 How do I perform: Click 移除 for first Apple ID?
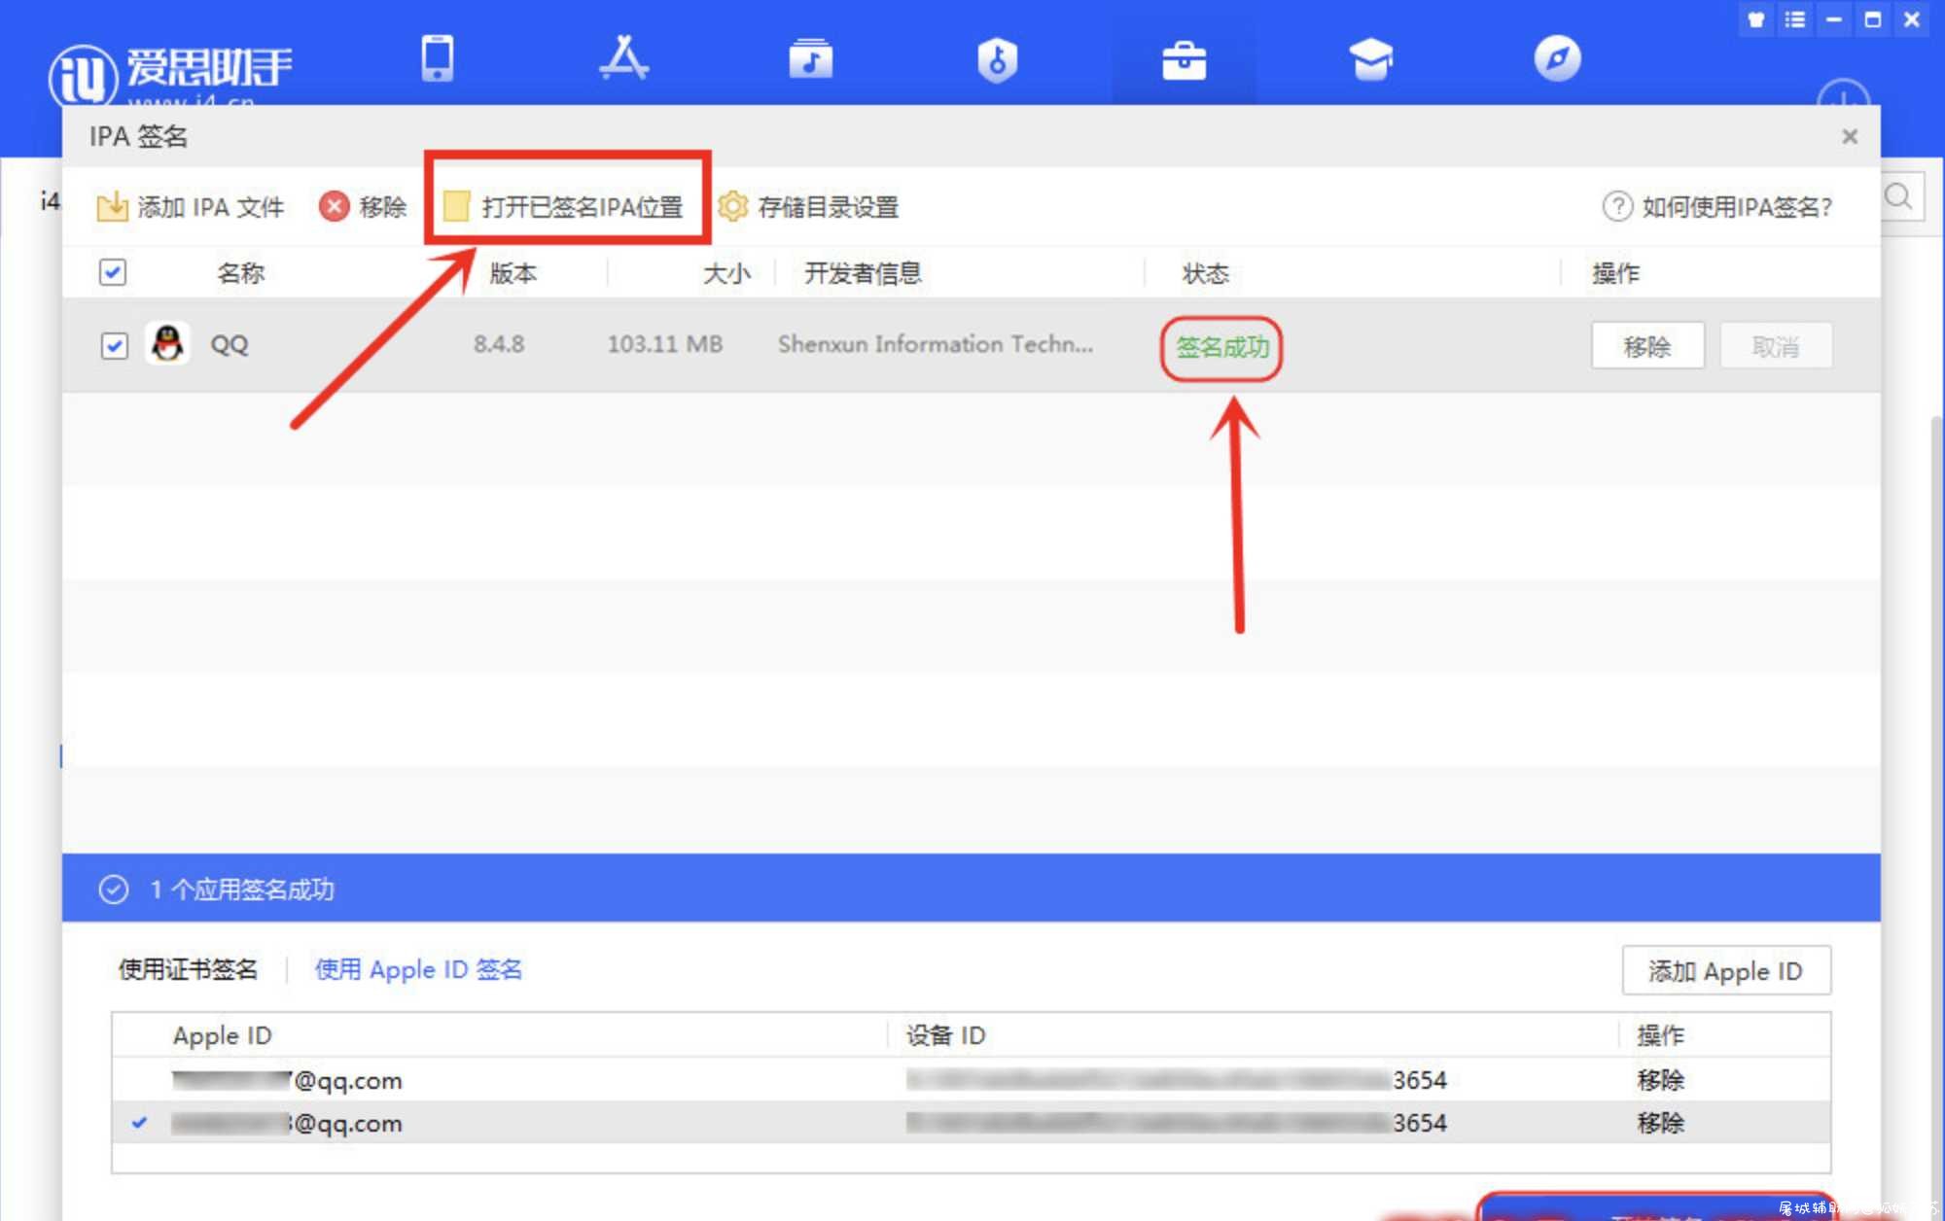[1660, 1080]
